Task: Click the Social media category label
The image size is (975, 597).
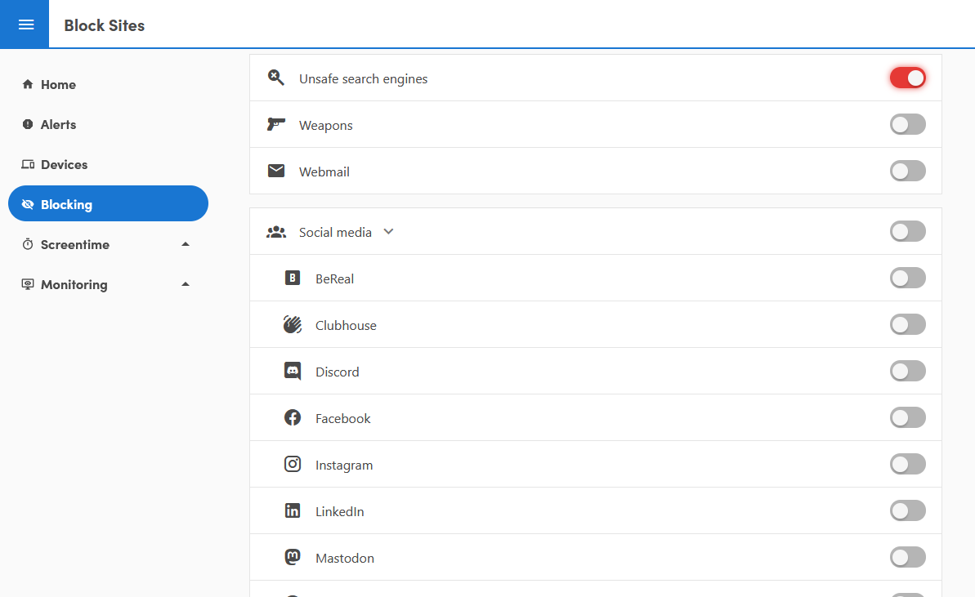Action: coord(335,232)
